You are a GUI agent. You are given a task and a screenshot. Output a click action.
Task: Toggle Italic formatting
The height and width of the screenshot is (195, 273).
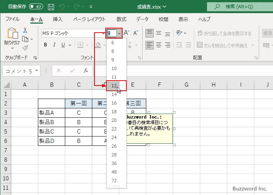[54, 45]
